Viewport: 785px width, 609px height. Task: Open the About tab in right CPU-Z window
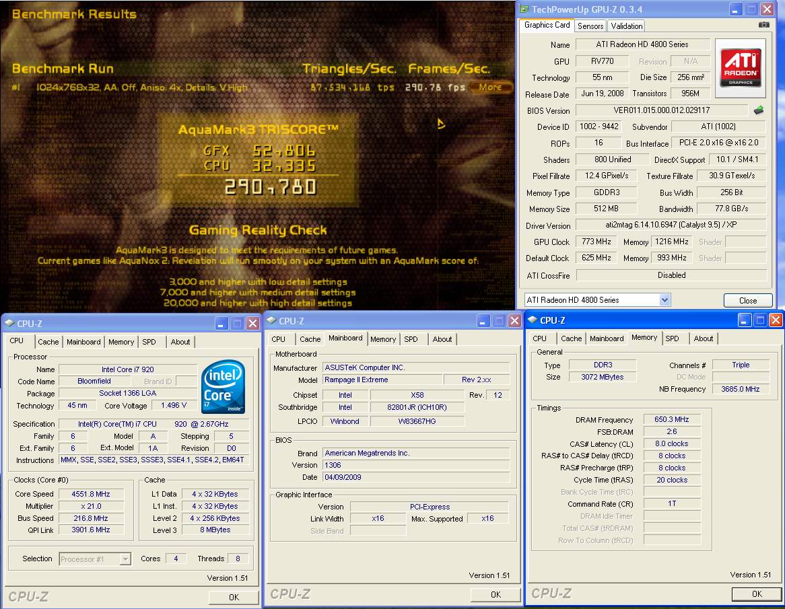coord(704,338)
